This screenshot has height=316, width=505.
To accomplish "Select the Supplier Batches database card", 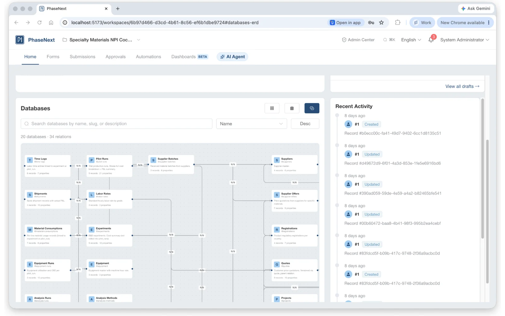I will pos(171,164).
